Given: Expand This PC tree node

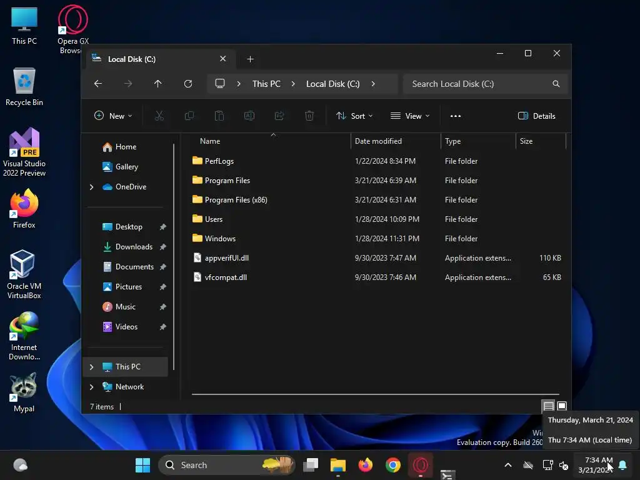Looking at the screenshot, I should click(91, 367).
